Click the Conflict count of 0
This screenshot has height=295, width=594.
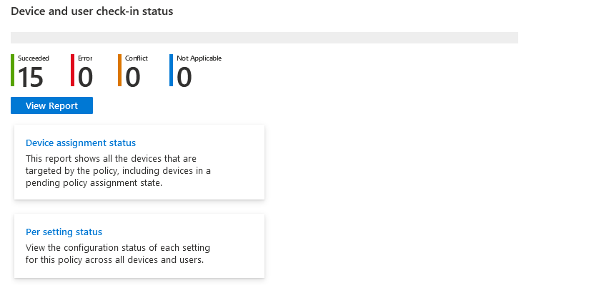tap(132, 77)
